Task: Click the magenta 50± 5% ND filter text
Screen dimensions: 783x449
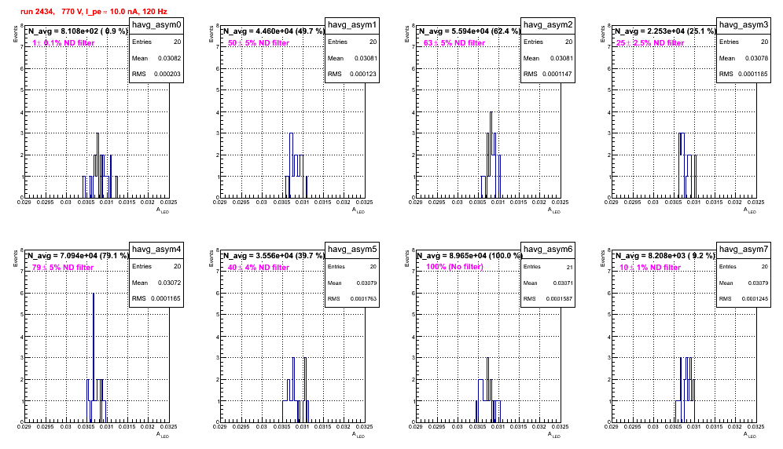Action: tap(259, 43)
